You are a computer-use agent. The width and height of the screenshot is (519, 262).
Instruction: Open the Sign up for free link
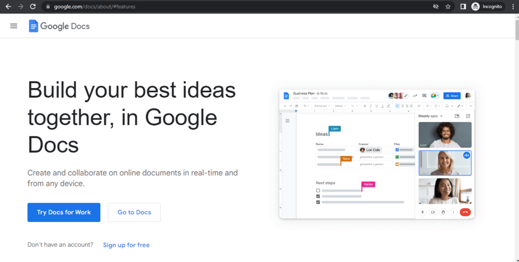click(x=126, y=245)
